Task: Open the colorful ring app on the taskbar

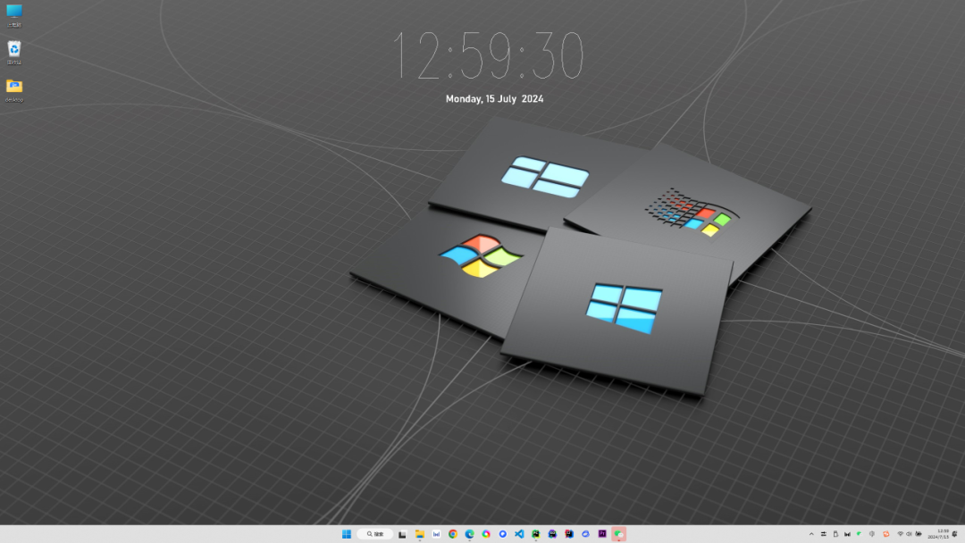Action: 486,534
